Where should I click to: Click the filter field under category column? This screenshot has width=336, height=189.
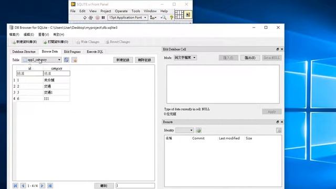pyautogui.click(x=57, y=73)
